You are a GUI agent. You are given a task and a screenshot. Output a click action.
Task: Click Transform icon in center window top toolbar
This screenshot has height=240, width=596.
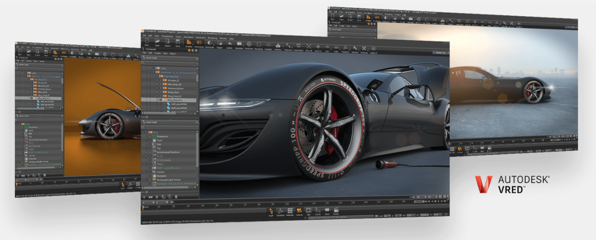(x=345, y=48)
